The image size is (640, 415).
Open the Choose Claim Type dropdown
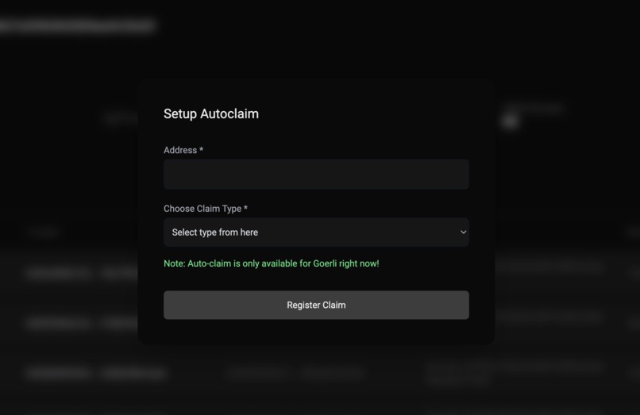[x=316, y=232]
